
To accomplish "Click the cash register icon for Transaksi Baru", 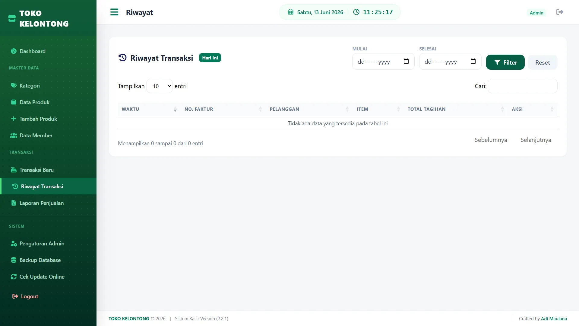I will click(14, 170).
